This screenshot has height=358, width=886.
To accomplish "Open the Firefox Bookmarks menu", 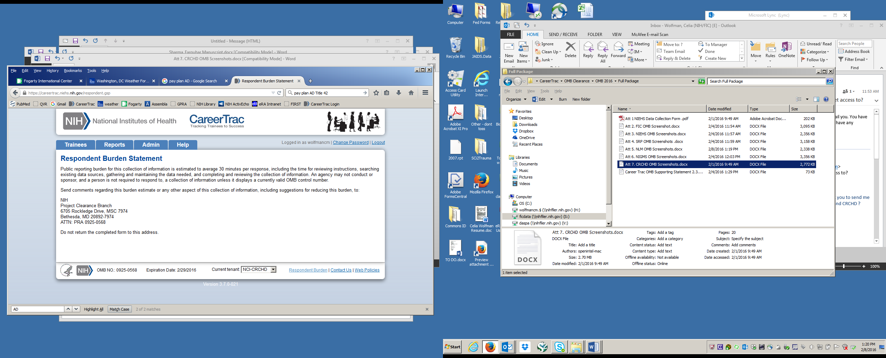I will [73, 71].
